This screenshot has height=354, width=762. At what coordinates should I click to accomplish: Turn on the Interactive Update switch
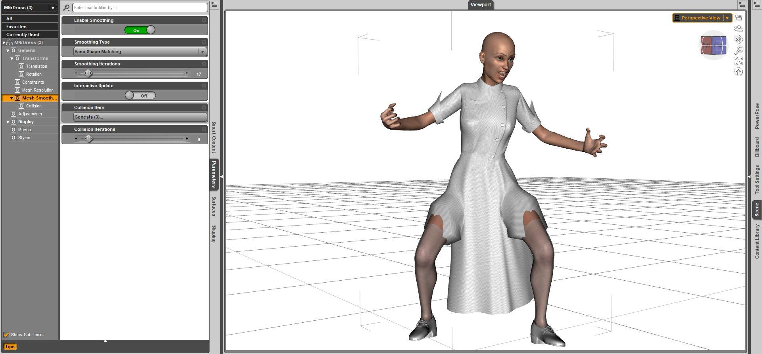coord(140,96)
